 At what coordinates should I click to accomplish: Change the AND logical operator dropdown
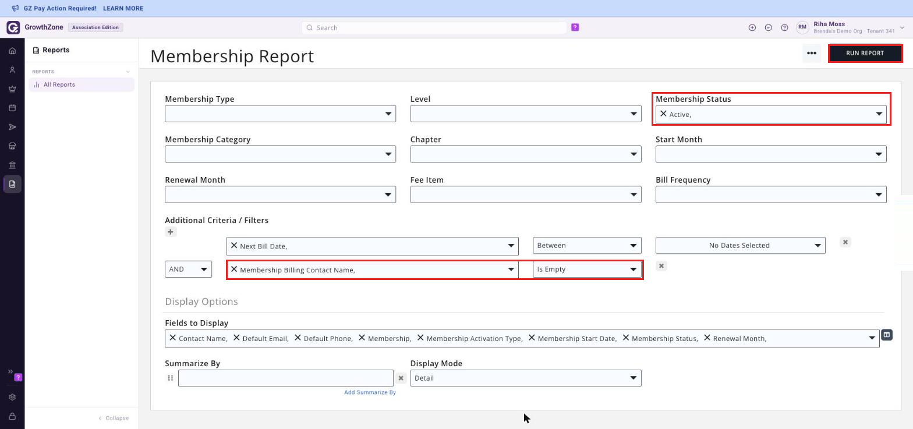188,269
